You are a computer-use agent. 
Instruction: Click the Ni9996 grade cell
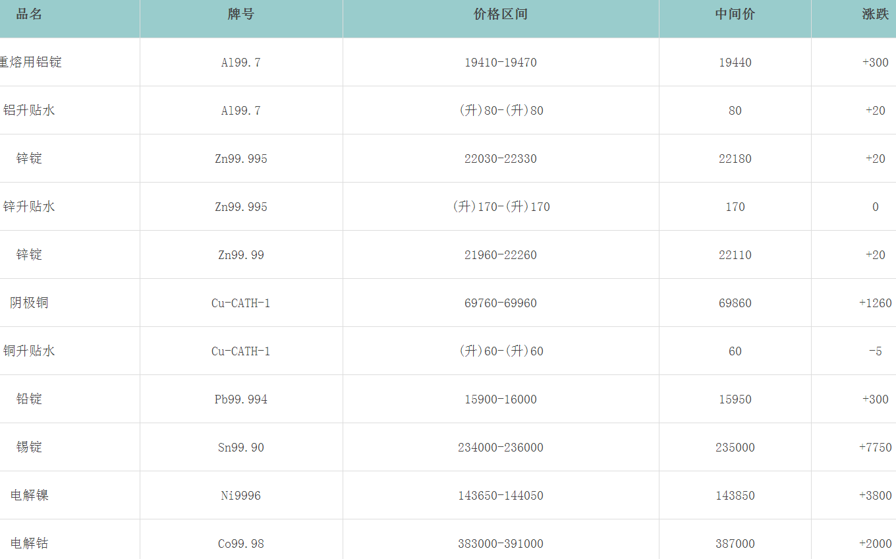pyautogui.click(x=241, y=496)
